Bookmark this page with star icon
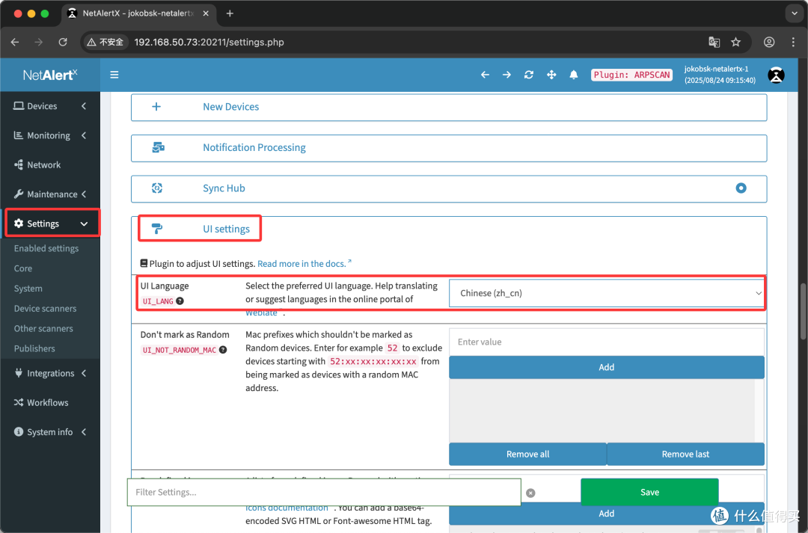 click(736, 42)
